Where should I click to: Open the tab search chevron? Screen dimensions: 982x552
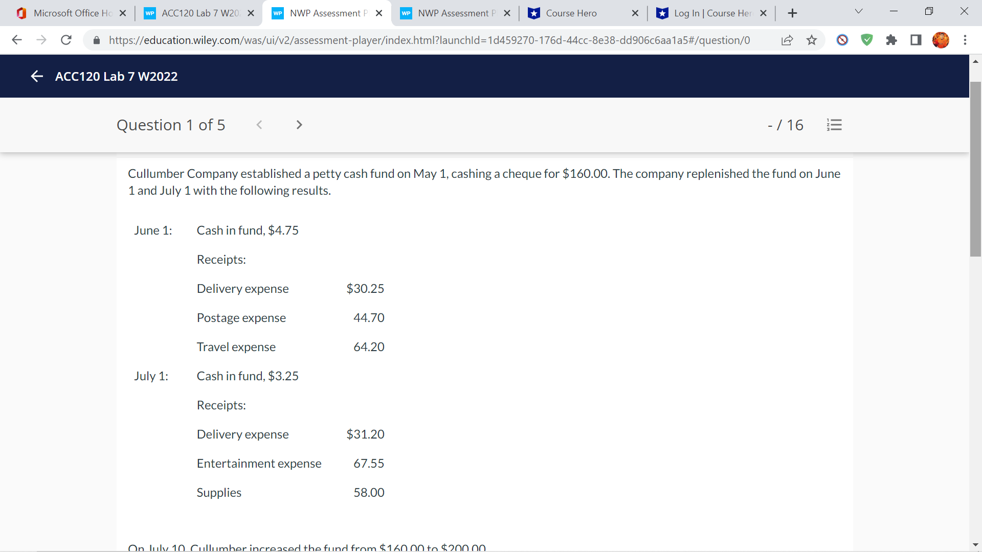coord(858,11)
